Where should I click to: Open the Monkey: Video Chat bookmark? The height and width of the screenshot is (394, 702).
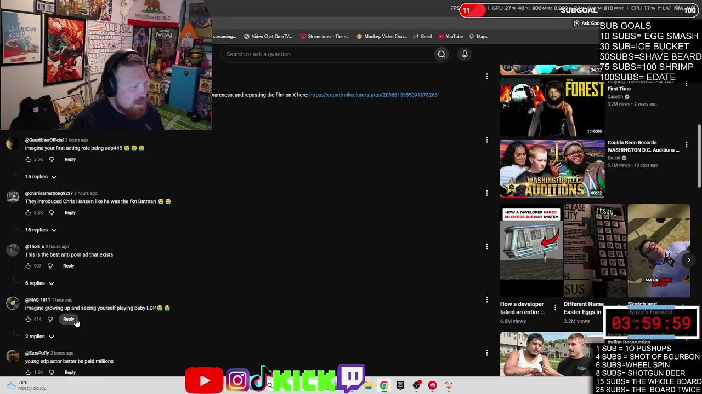[382, 37]
